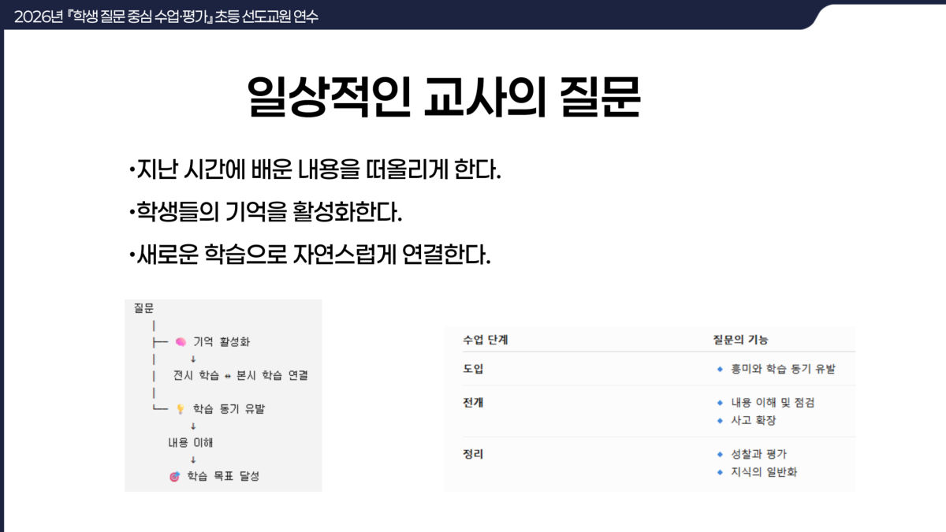Click 지식의 일반화 in the table
This screenshot has height=532, width=946.
[x=764, y=472]
